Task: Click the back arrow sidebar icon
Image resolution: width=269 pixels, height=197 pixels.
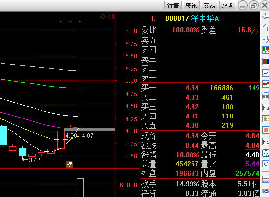Action: pos(266,16)
